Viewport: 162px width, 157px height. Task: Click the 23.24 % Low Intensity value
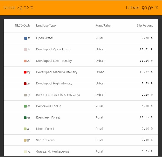(146, 61)
